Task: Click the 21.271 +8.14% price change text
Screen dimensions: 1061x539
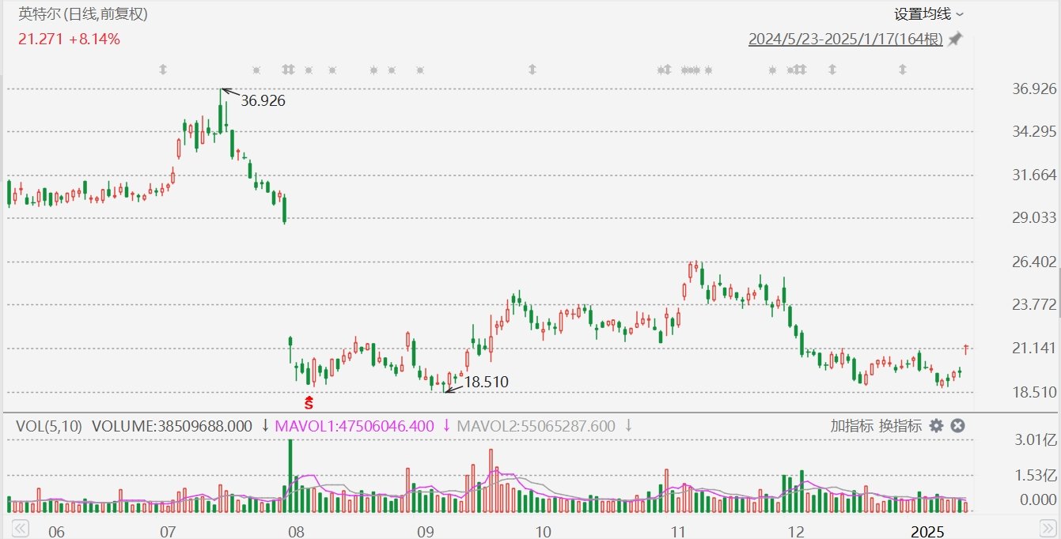Action: pos(69,39)
